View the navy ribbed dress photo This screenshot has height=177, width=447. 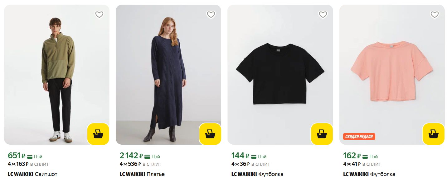168,75
